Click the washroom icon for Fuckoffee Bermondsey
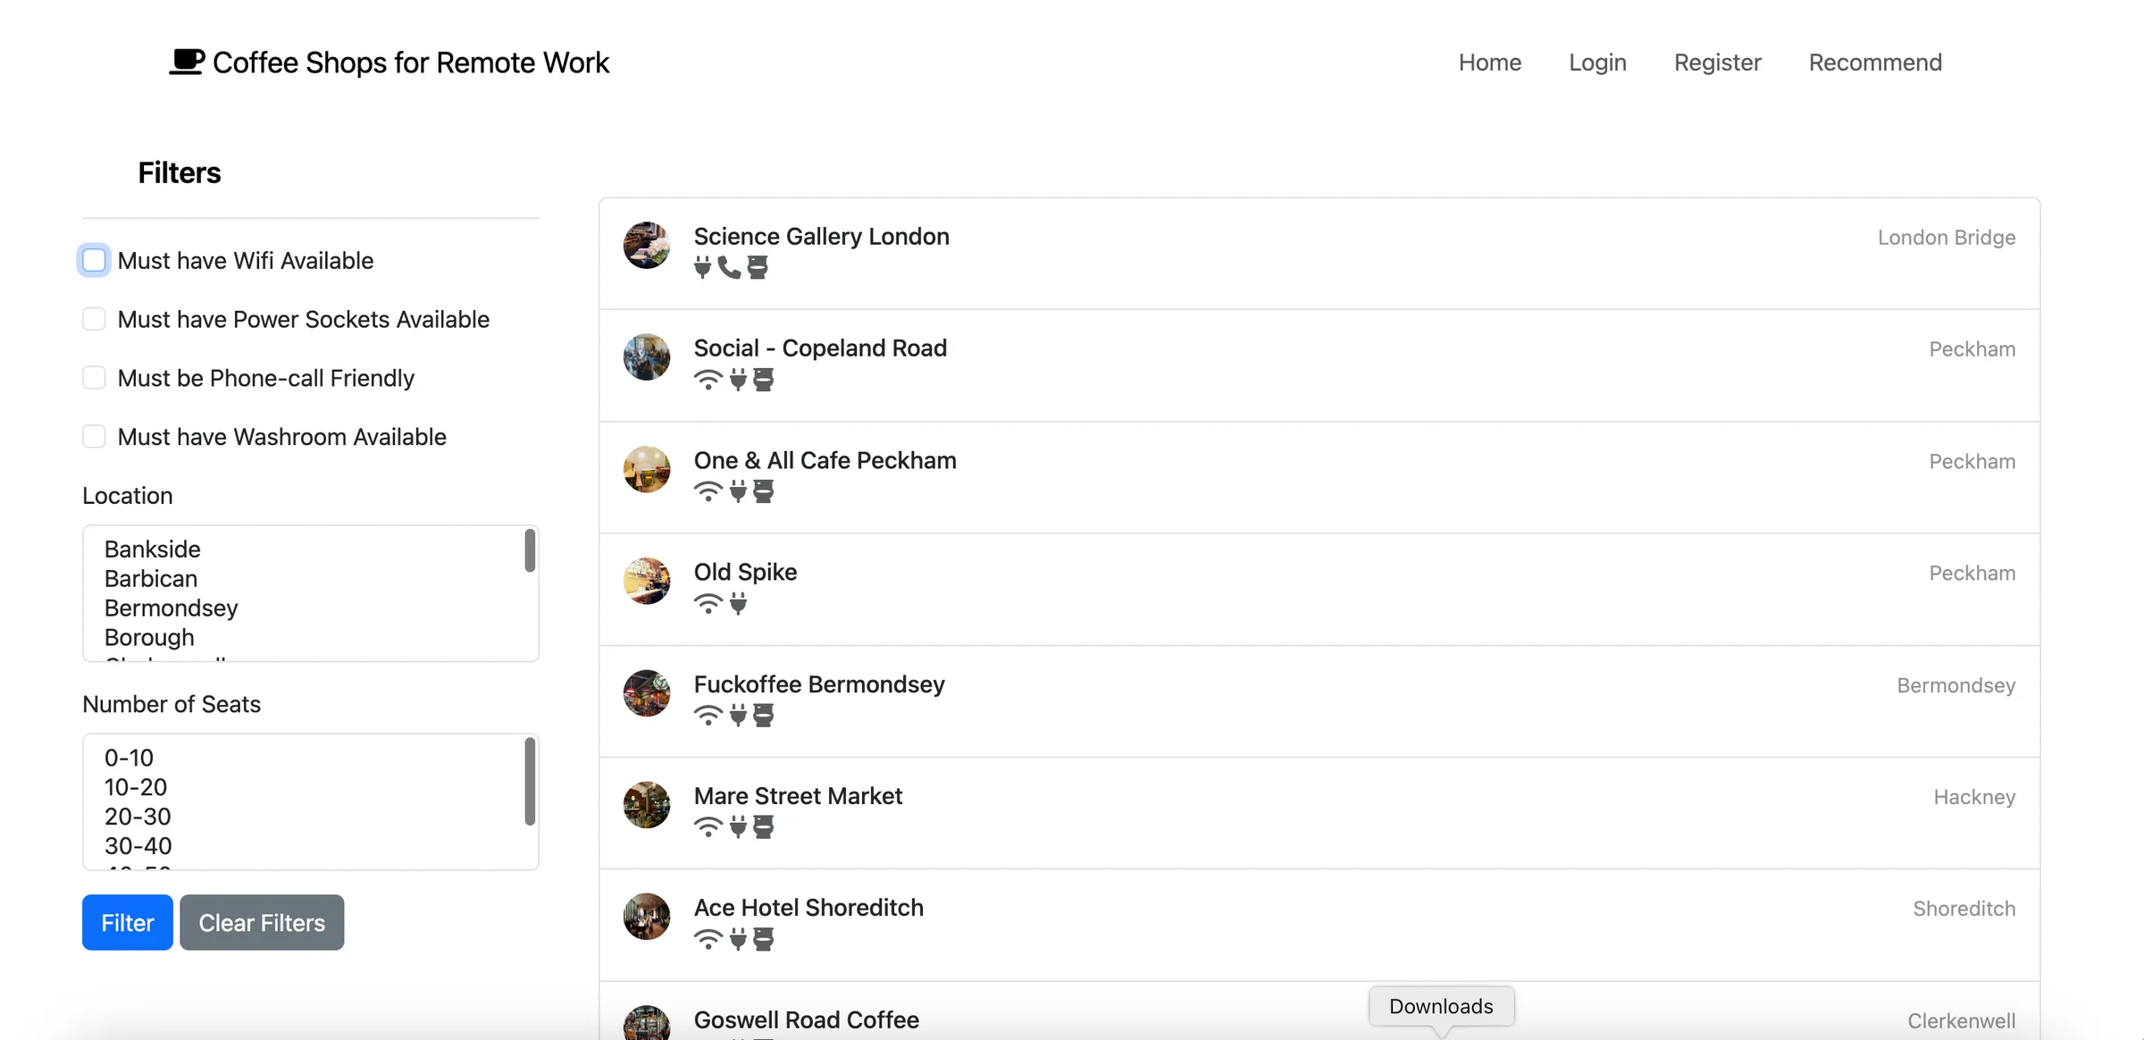Screen dimensions: 2144x1040 (x=764, y=714)
